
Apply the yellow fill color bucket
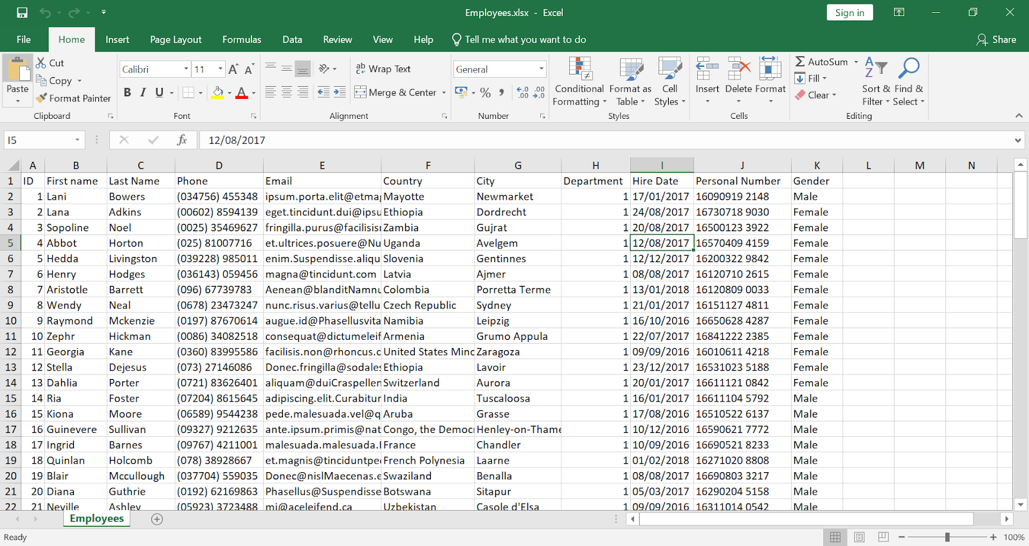pyautogui.click(x=218, y=92)
